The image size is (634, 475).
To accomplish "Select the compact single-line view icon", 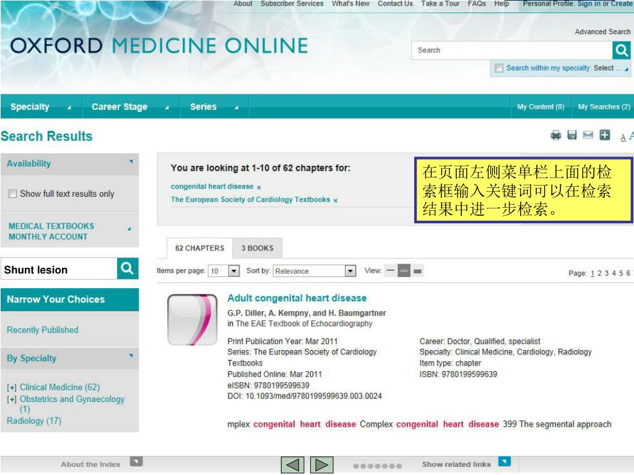I will [390, 271].
